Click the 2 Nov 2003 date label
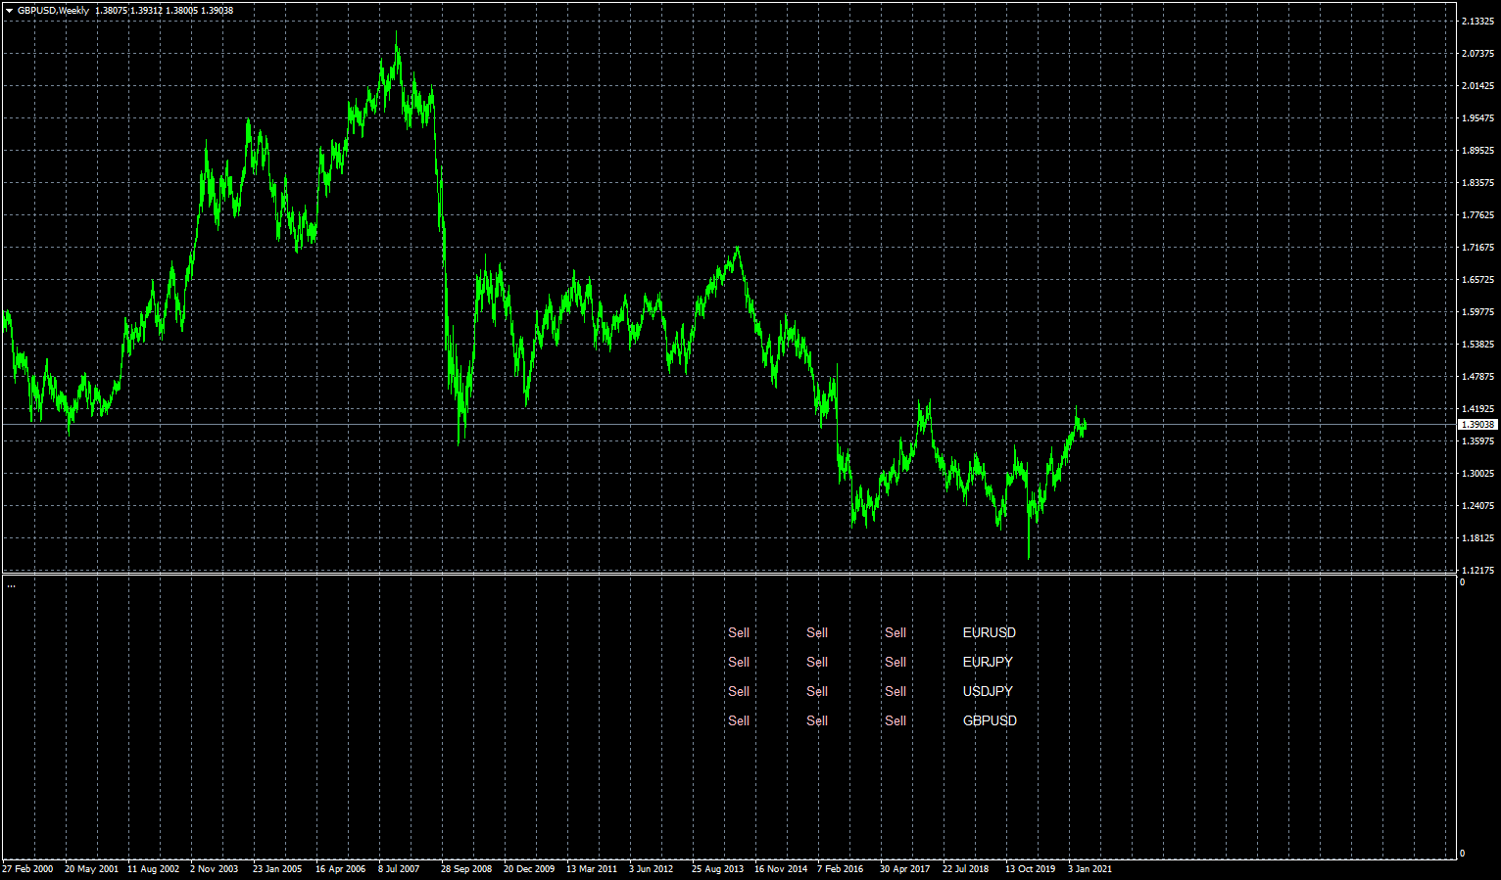The height and width of the screenshot is (880, 1501). pyautogui.click(x=215, y=868)
